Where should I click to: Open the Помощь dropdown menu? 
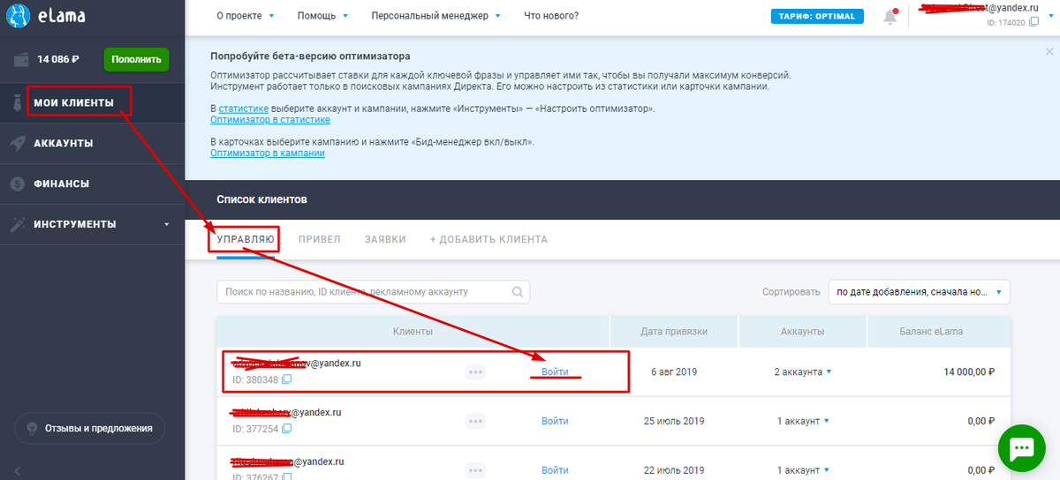322,16
